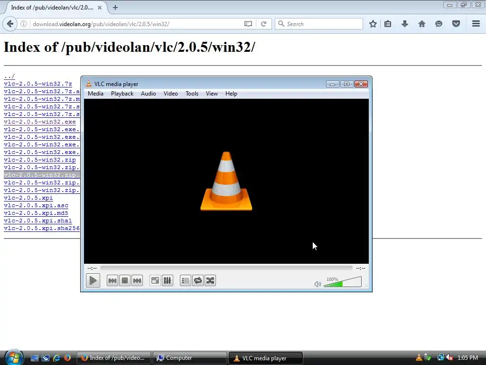Open a new Firefox tab
Image resolution: width=486 pixels, height=365 pixels.
(x=115, y=8)
